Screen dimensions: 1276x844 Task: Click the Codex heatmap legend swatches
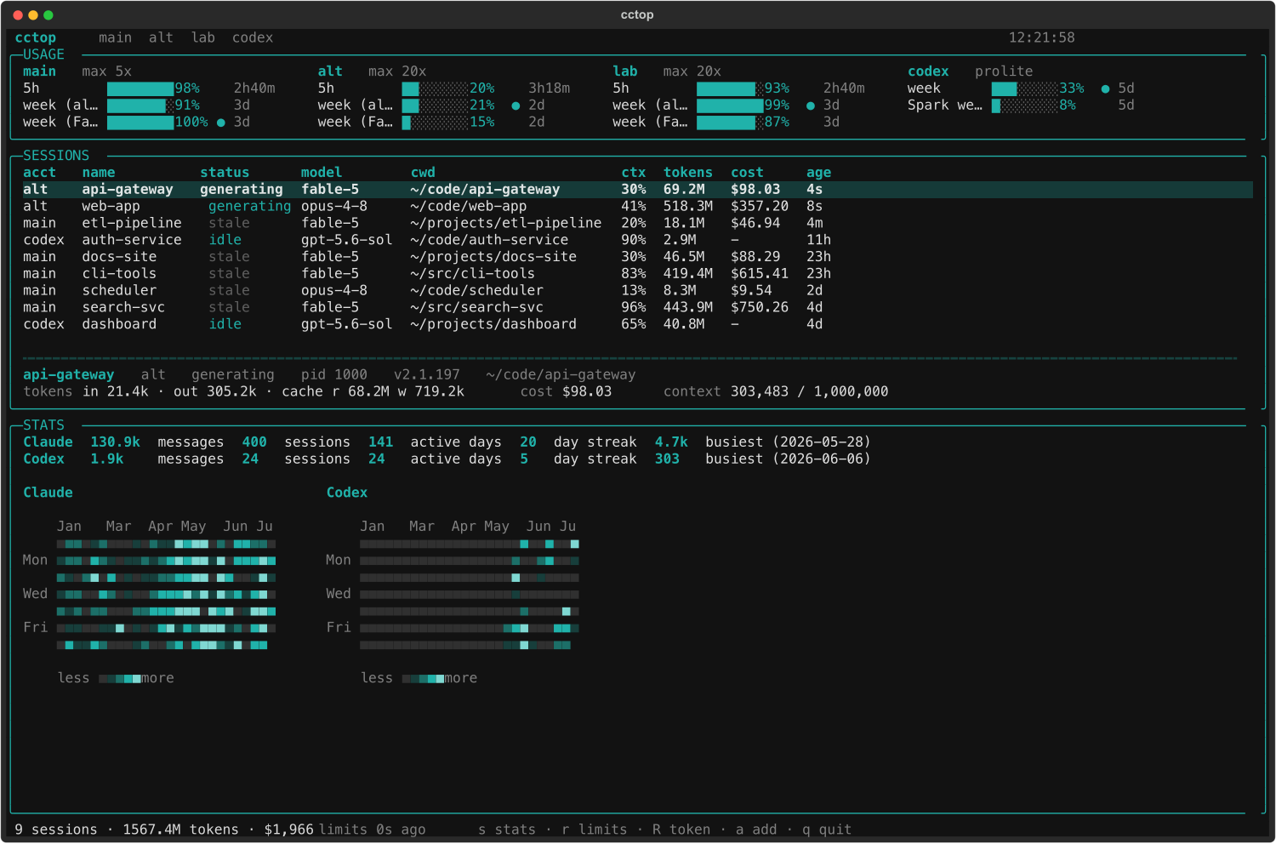click(x=423, y=679)
